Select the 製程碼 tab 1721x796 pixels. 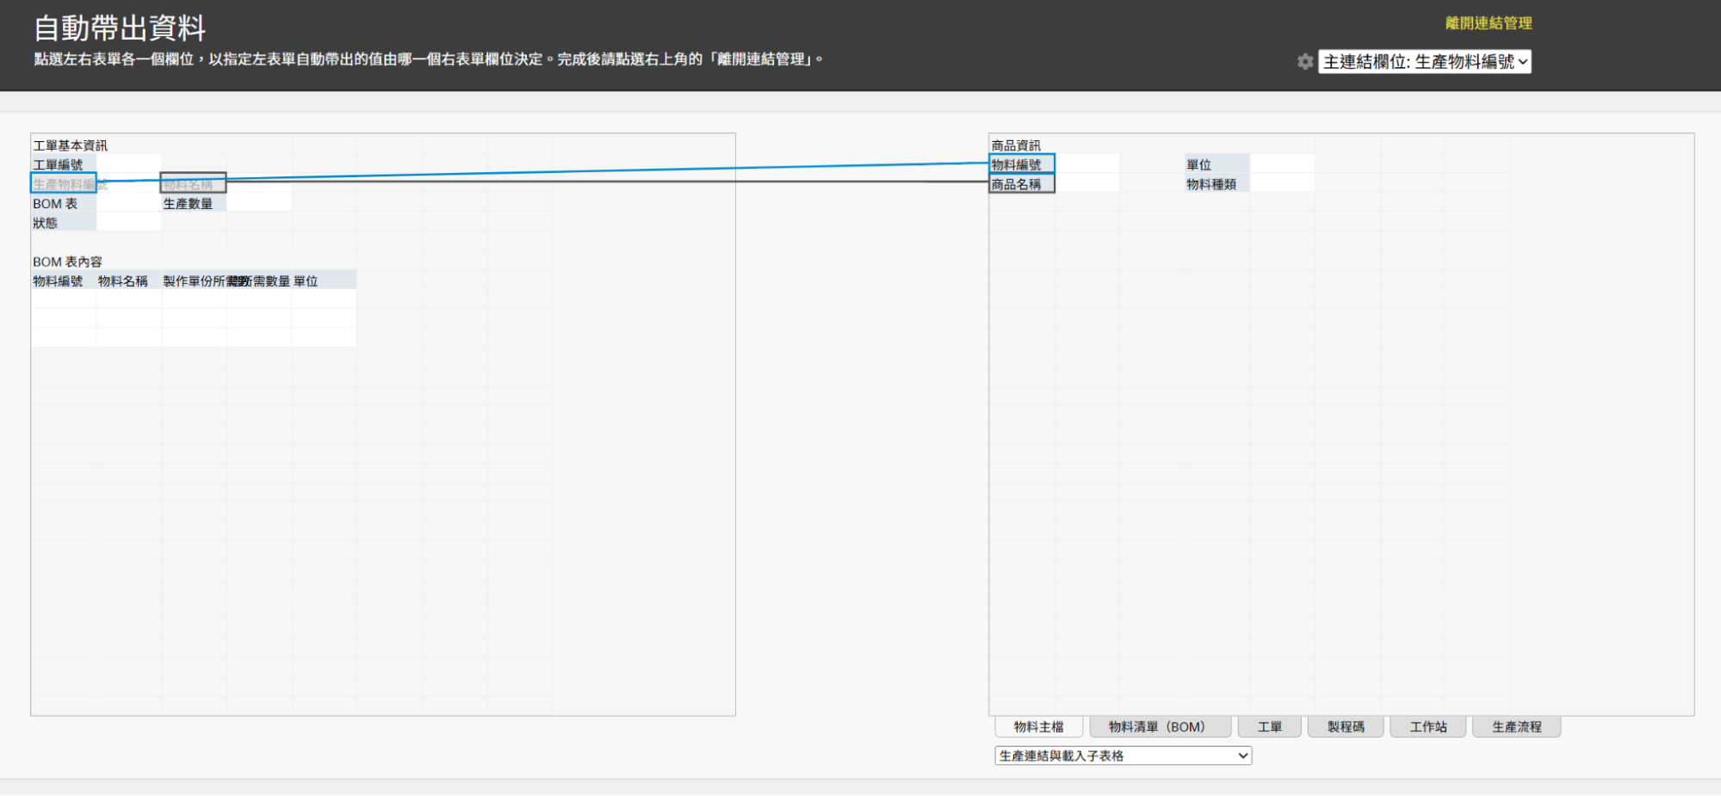1345,727
